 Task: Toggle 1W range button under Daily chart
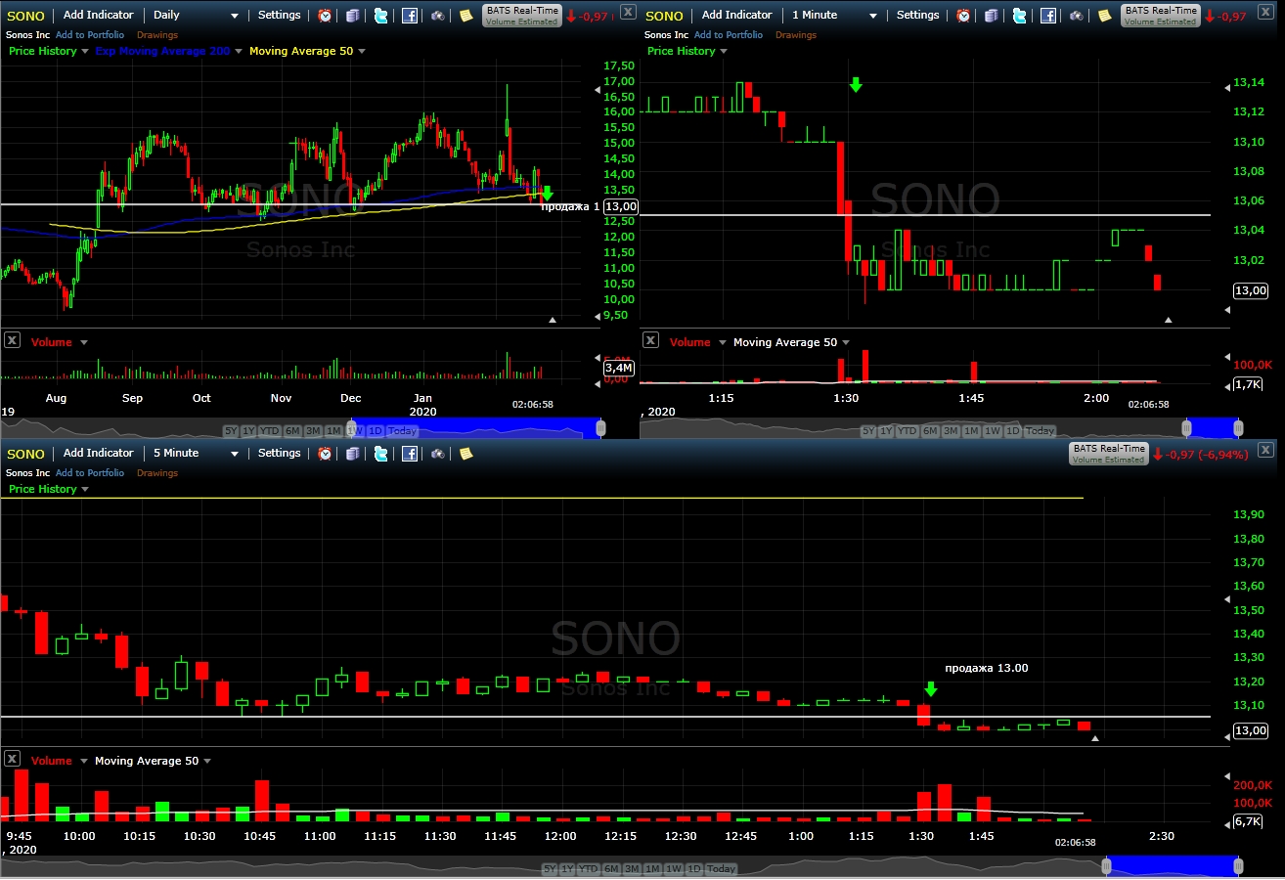coord(354,431)
